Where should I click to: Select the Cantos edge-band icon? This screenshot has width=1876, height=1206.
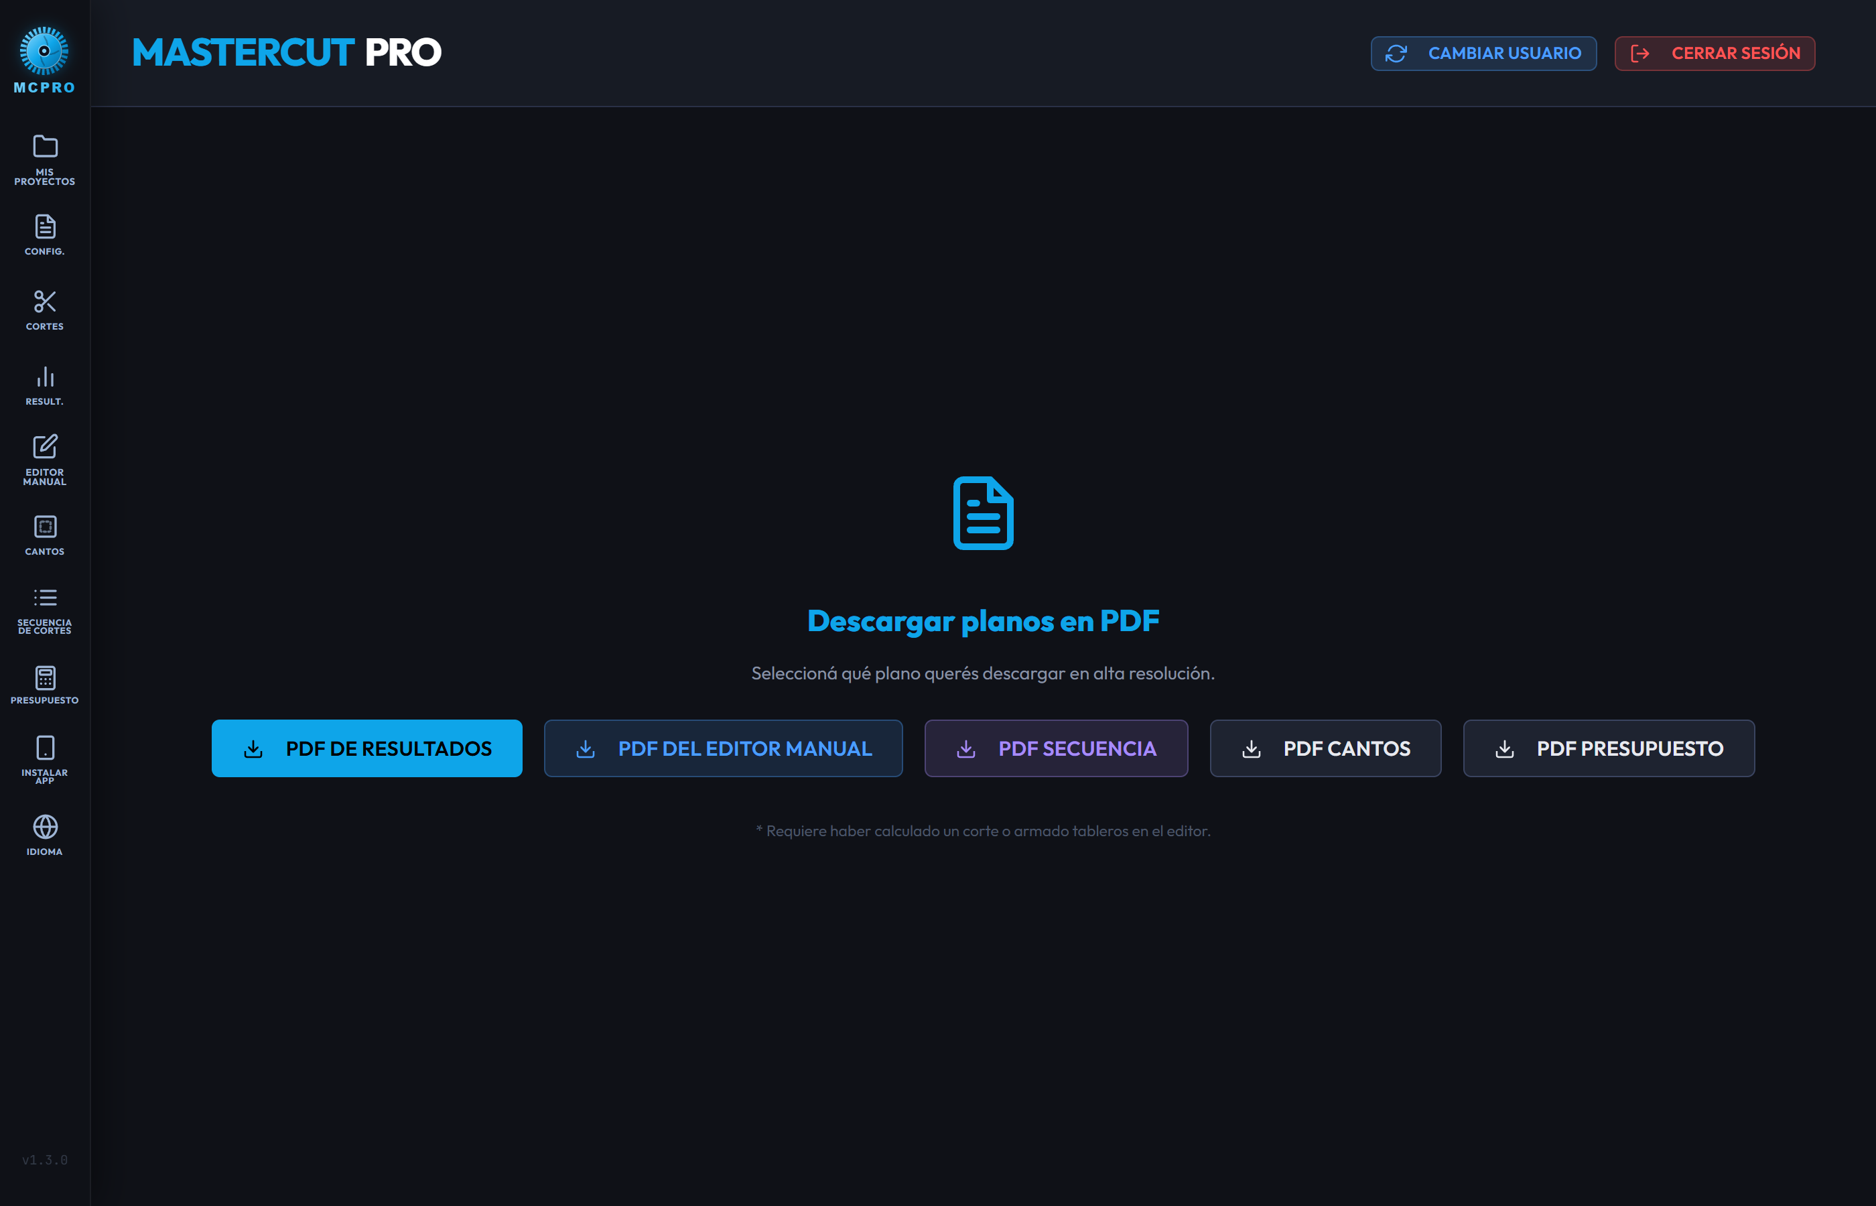coord(45,526)
